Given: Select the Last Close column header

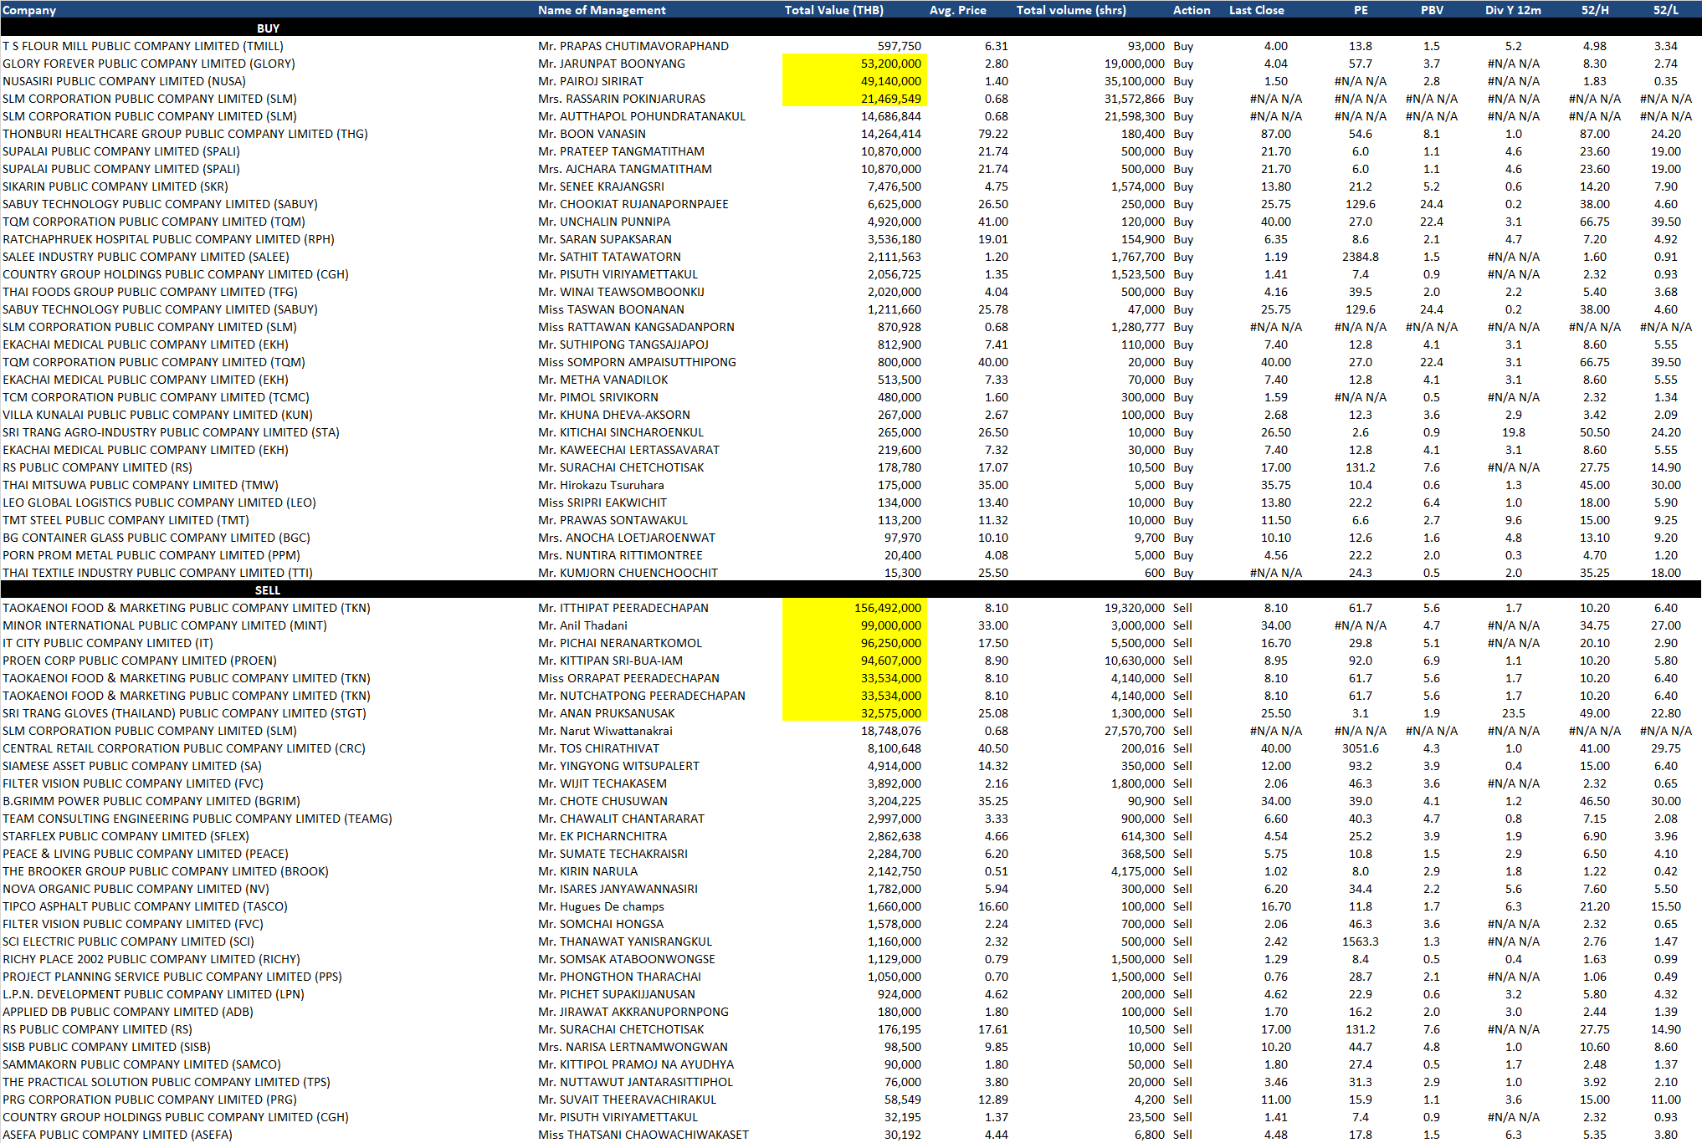Looking at the screenshot, I should click(x=1256, y=10).
